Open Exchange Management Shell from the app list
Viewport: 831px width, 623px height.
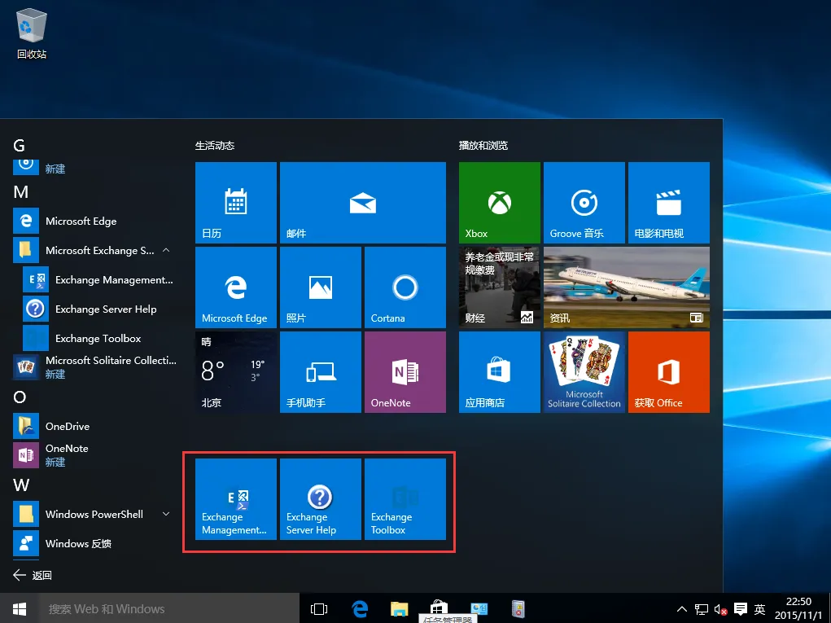(99, 280)
